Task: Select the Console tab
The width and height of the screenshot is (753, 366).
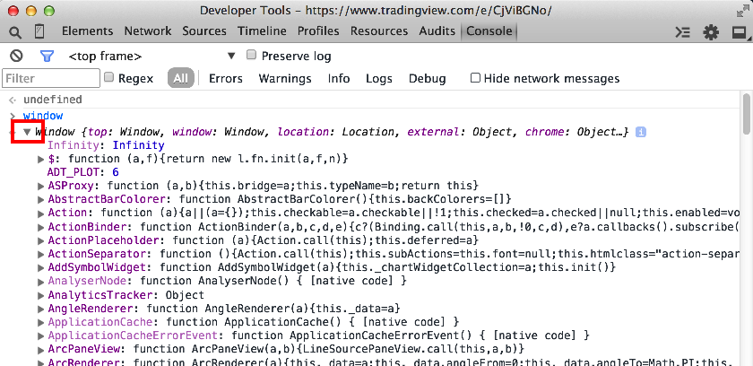Action: click(489, 31)
